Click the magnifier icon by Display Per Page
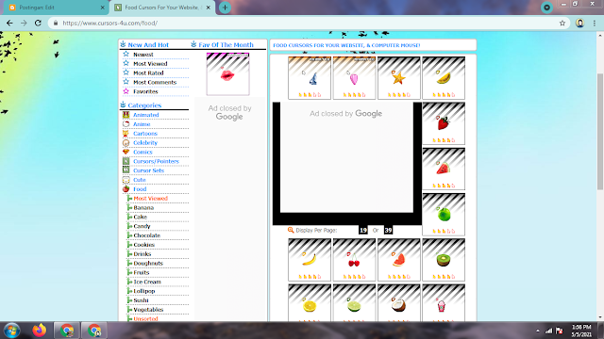Viewport: 604px width, 339px height. 291,230
